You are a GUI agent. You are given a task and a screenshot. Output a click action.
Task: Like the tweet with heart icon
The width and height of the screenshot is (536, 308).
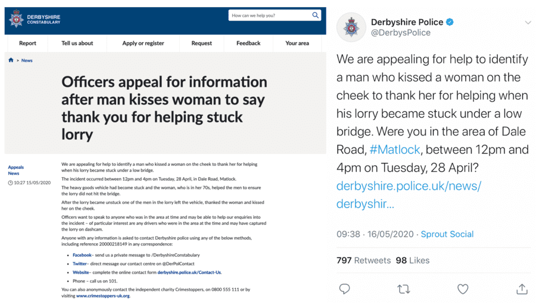pyautogui.click(x=463, y=289)
